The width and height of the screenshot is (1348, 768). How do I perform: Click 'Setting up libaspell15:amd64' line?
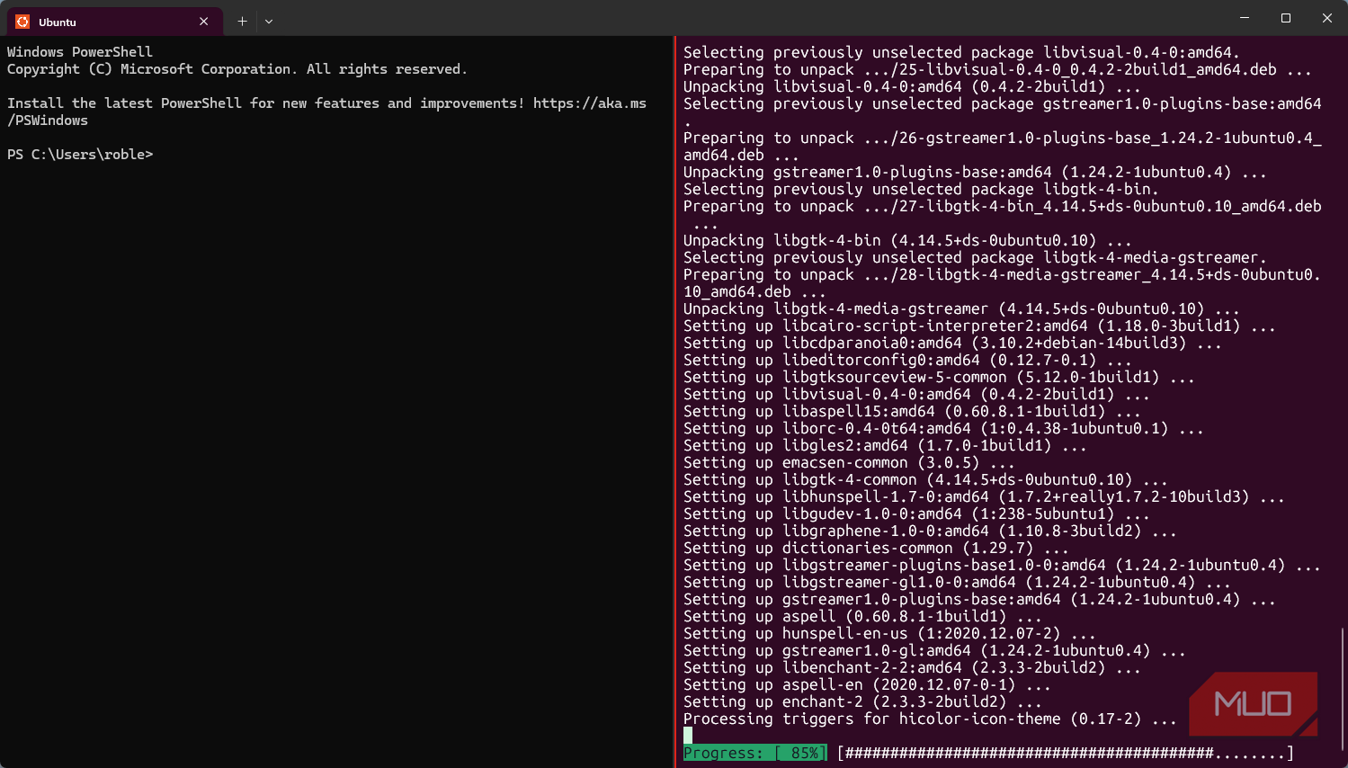[x=912, y=411]
